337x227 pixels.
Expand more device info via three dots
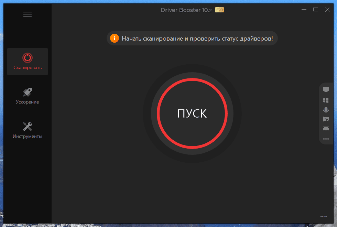tap(326, 139)
